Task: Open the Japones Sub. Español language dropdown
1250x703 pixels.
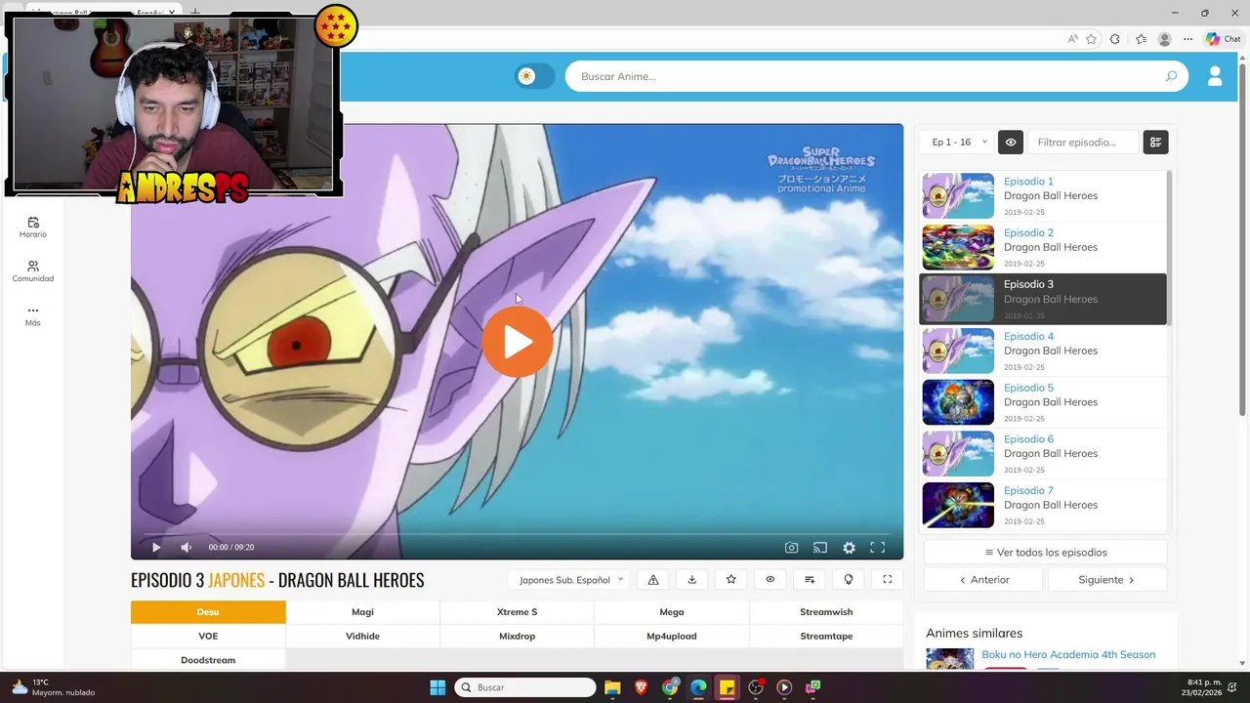Action: pyautogui.click(x=570, y=580)
